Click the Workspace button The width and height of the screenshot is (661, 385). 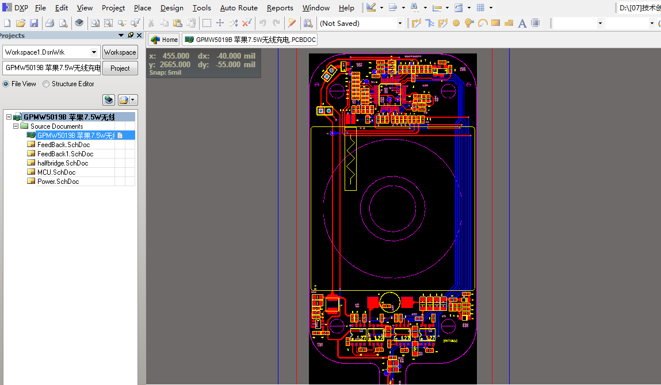coord(120,52)
